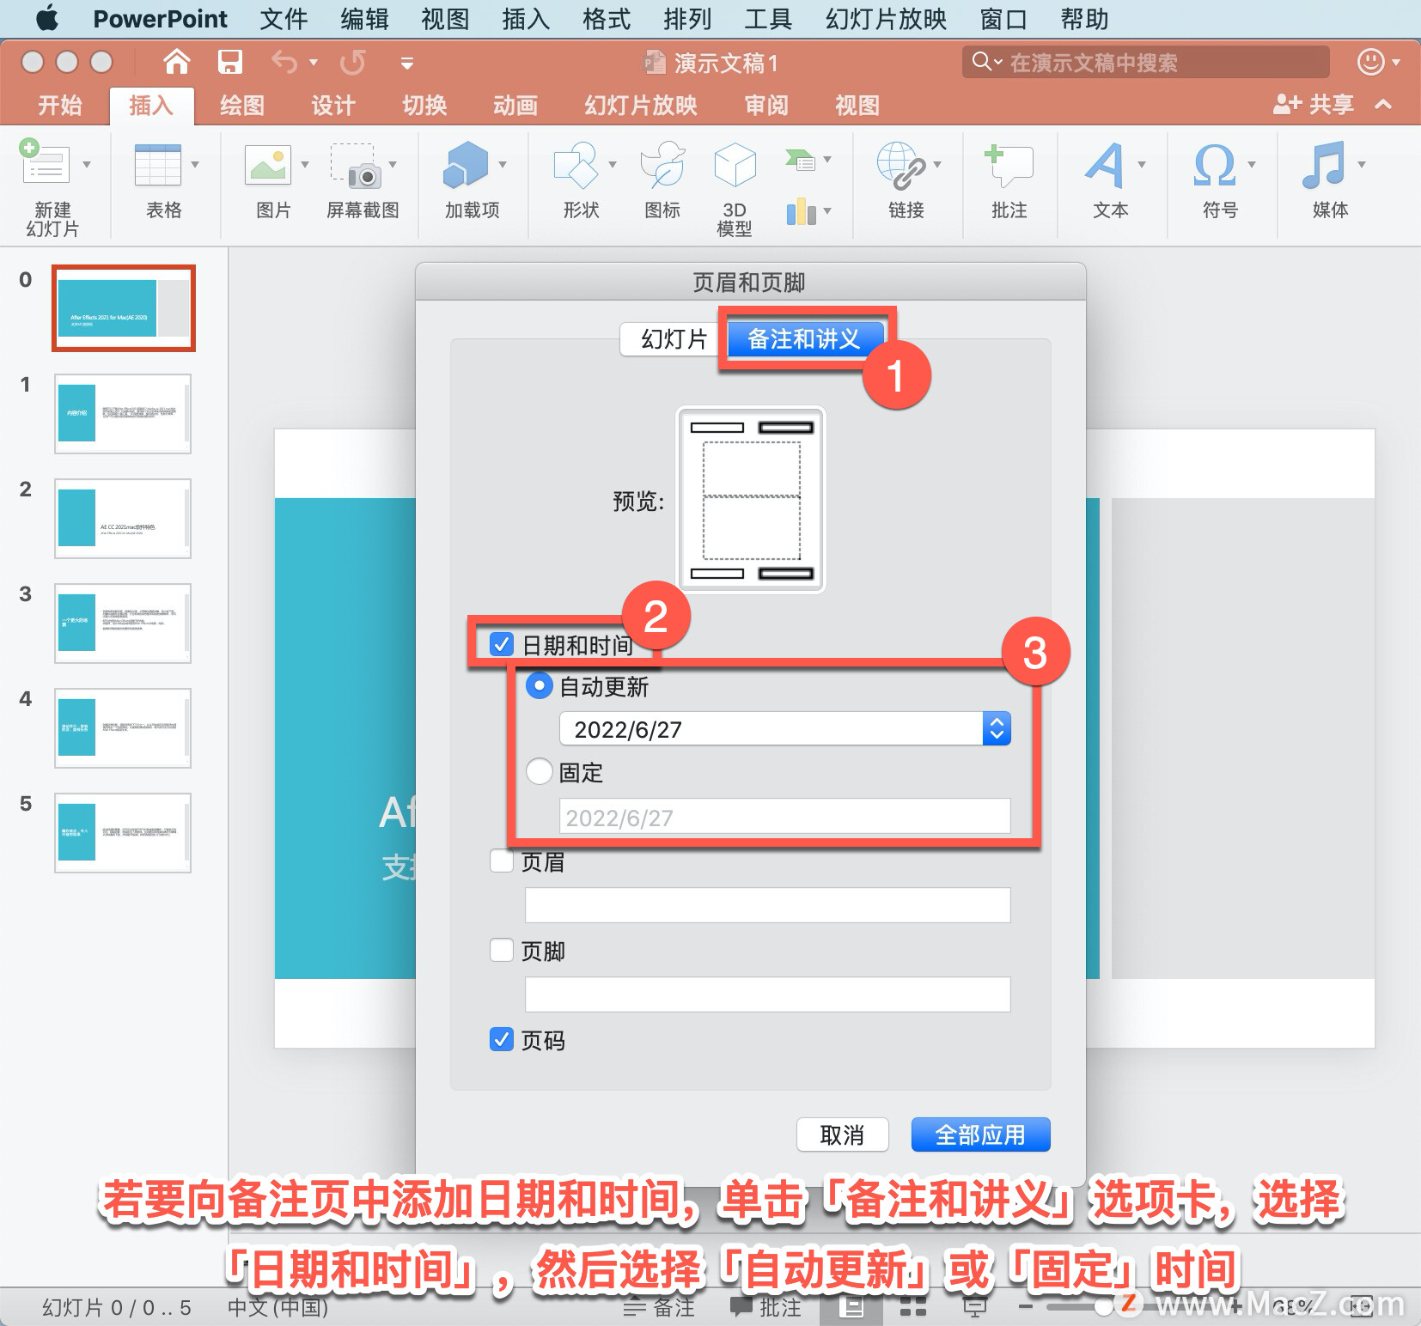Click the SmartArt icon

tap(800, 160)
